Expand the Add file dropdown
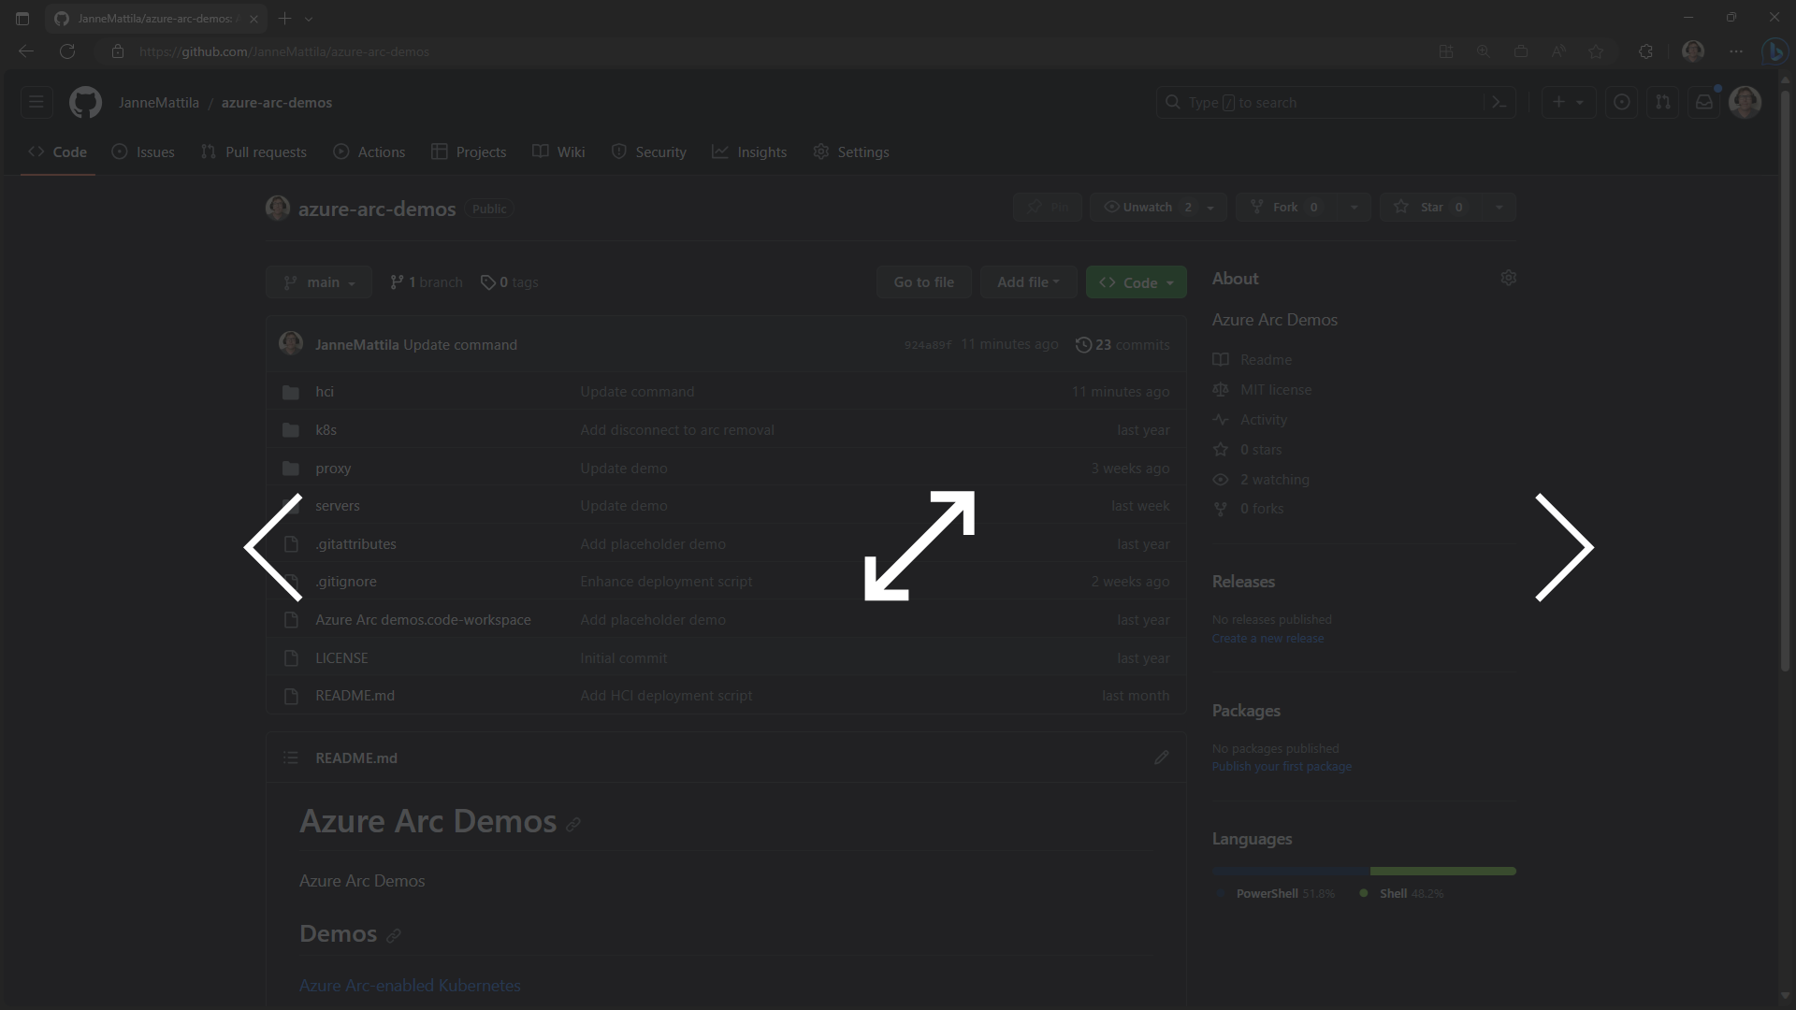Screen dimensions: 1796x1010 point(1028,282)
